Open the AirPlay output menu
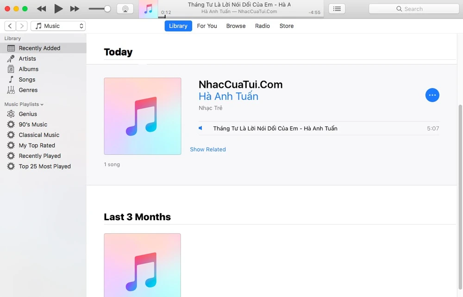463x297 pixels. pyautogui.click(x=125, y=9)
